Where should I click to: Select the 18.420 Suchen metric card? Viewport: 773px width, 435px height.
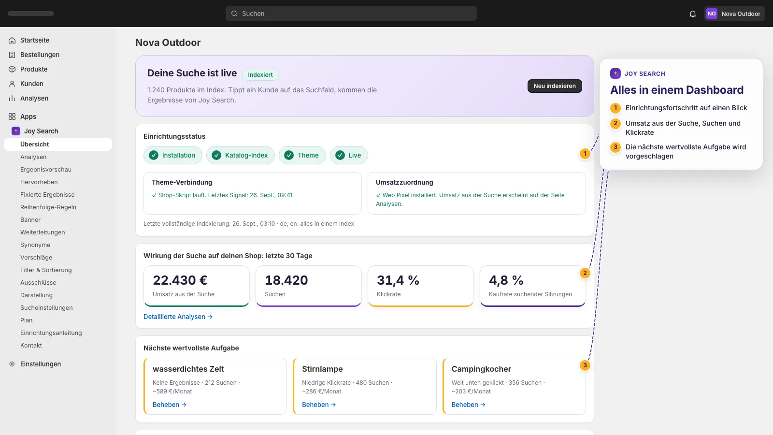tap(309, 286)
